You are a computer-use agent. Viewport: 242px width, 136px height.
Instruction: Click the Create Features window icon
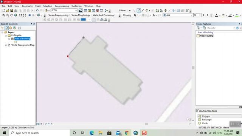tap(187, 11)
